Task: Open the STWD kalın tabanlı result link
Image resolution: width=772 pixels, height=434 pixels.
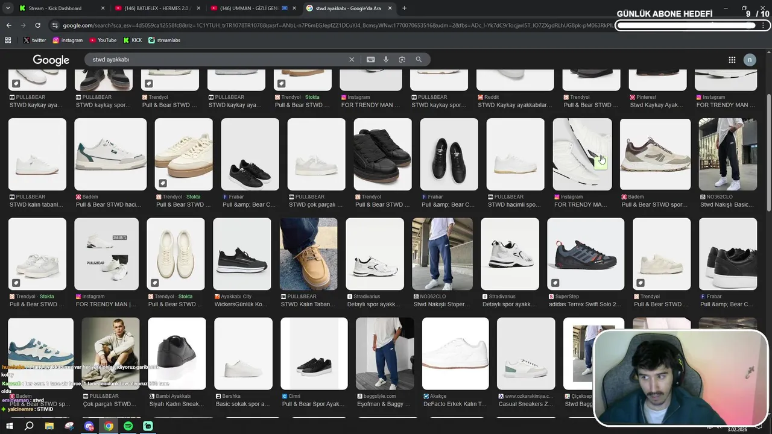Action: [36, 204]
